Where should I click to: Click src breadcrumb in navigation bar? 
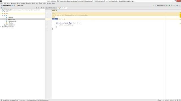14,6
